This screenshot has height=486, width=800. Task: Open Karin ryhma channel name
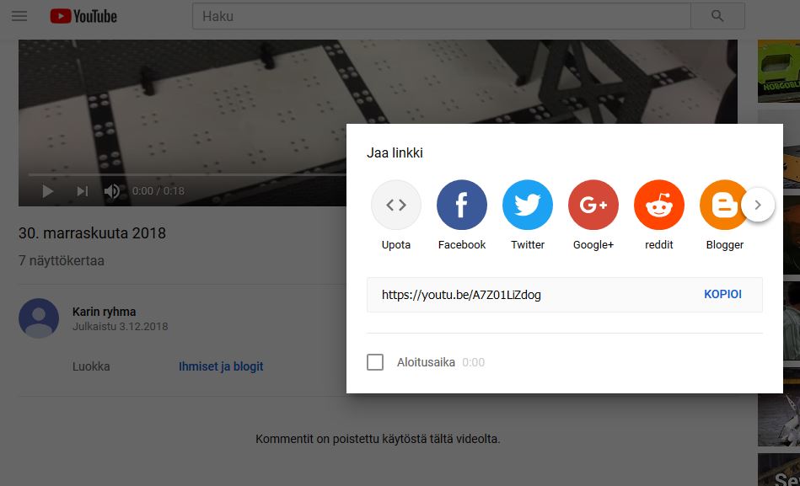coord(104,312)
